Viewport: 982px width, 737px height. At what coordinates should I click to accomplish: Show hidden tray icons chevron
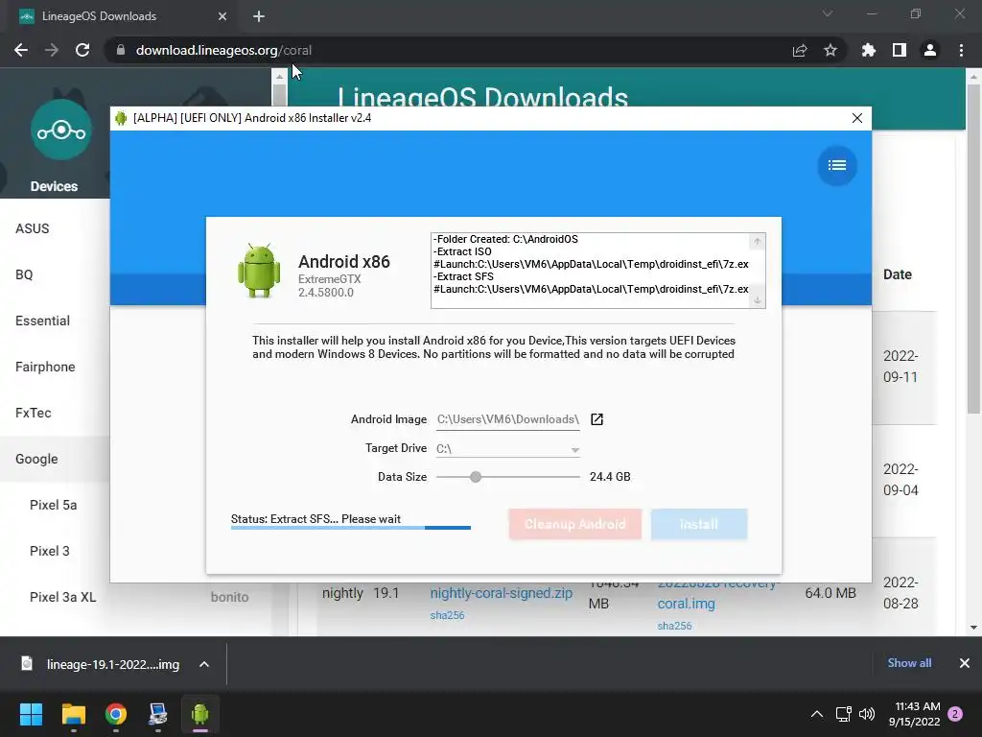click(817, 714)
